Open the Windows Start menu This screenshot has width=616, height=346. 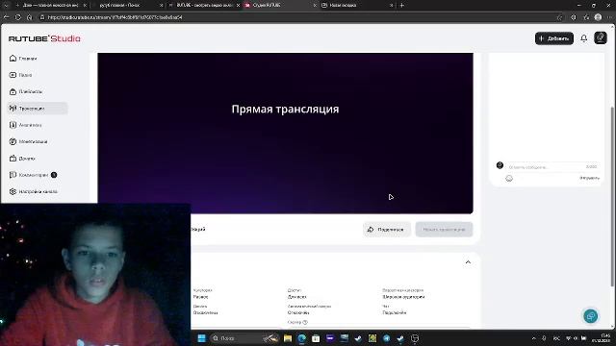(x=201, y=338)
